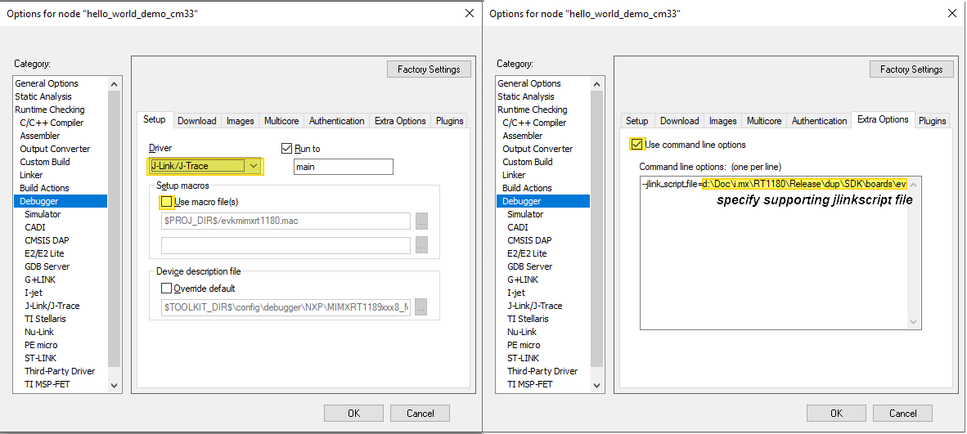Image resolution: width=967 pixels, height=434 pixels.
Task: Select J-Link/J-Trace in left Category list
Action: (x=52, y=306)
